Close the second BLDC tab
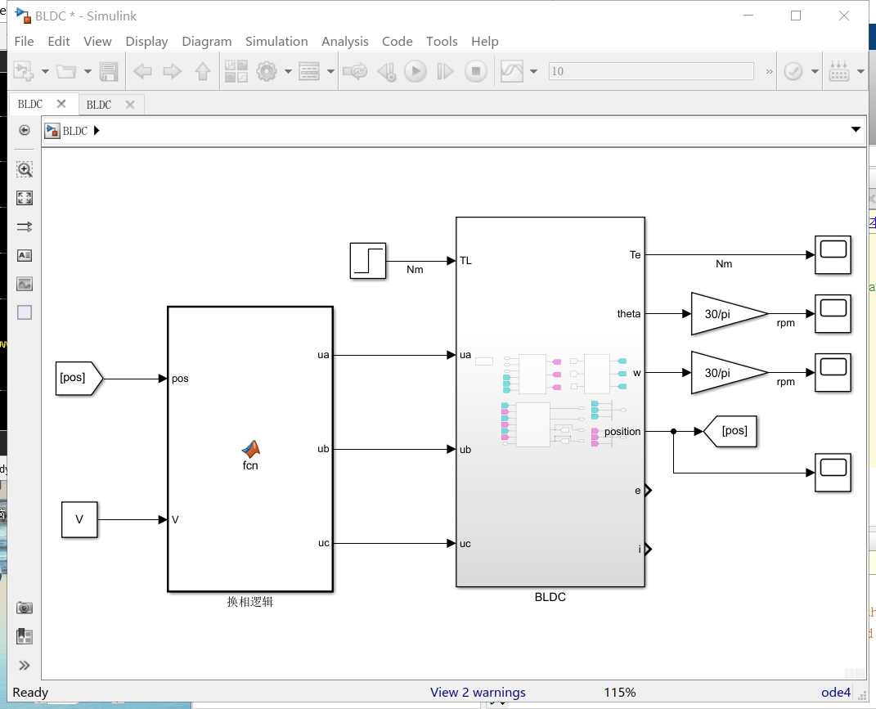Image resolution: width=876 pixels, height=709 pixels. [130, 105]
